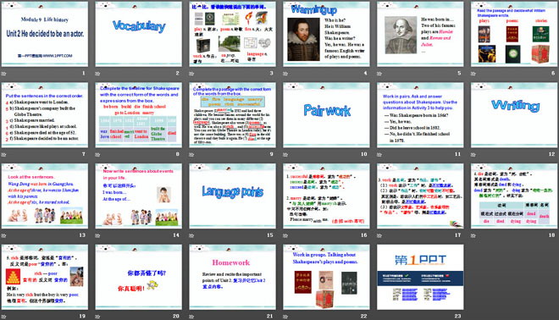
Task: Select slide 13 'Look at the sentences'
Action: pyautogui.click(x=45, y=196)
